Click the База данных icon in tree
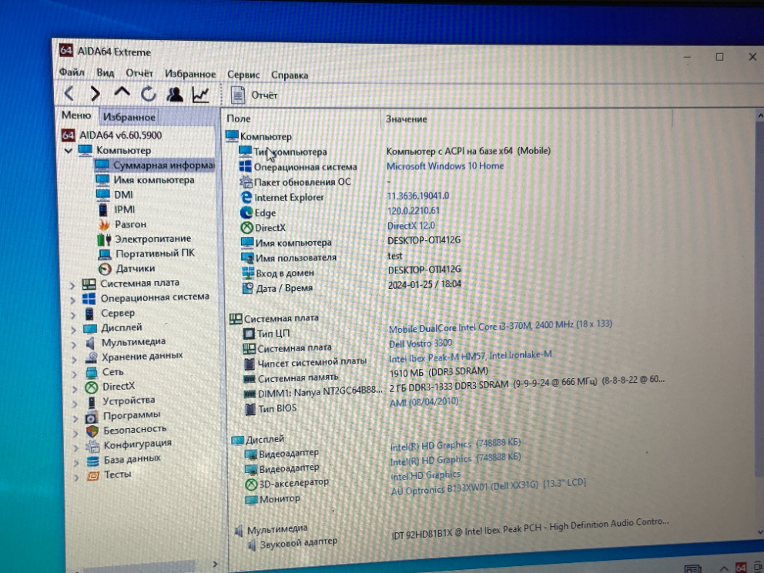764x573 pixels. [x=92, y=461]
